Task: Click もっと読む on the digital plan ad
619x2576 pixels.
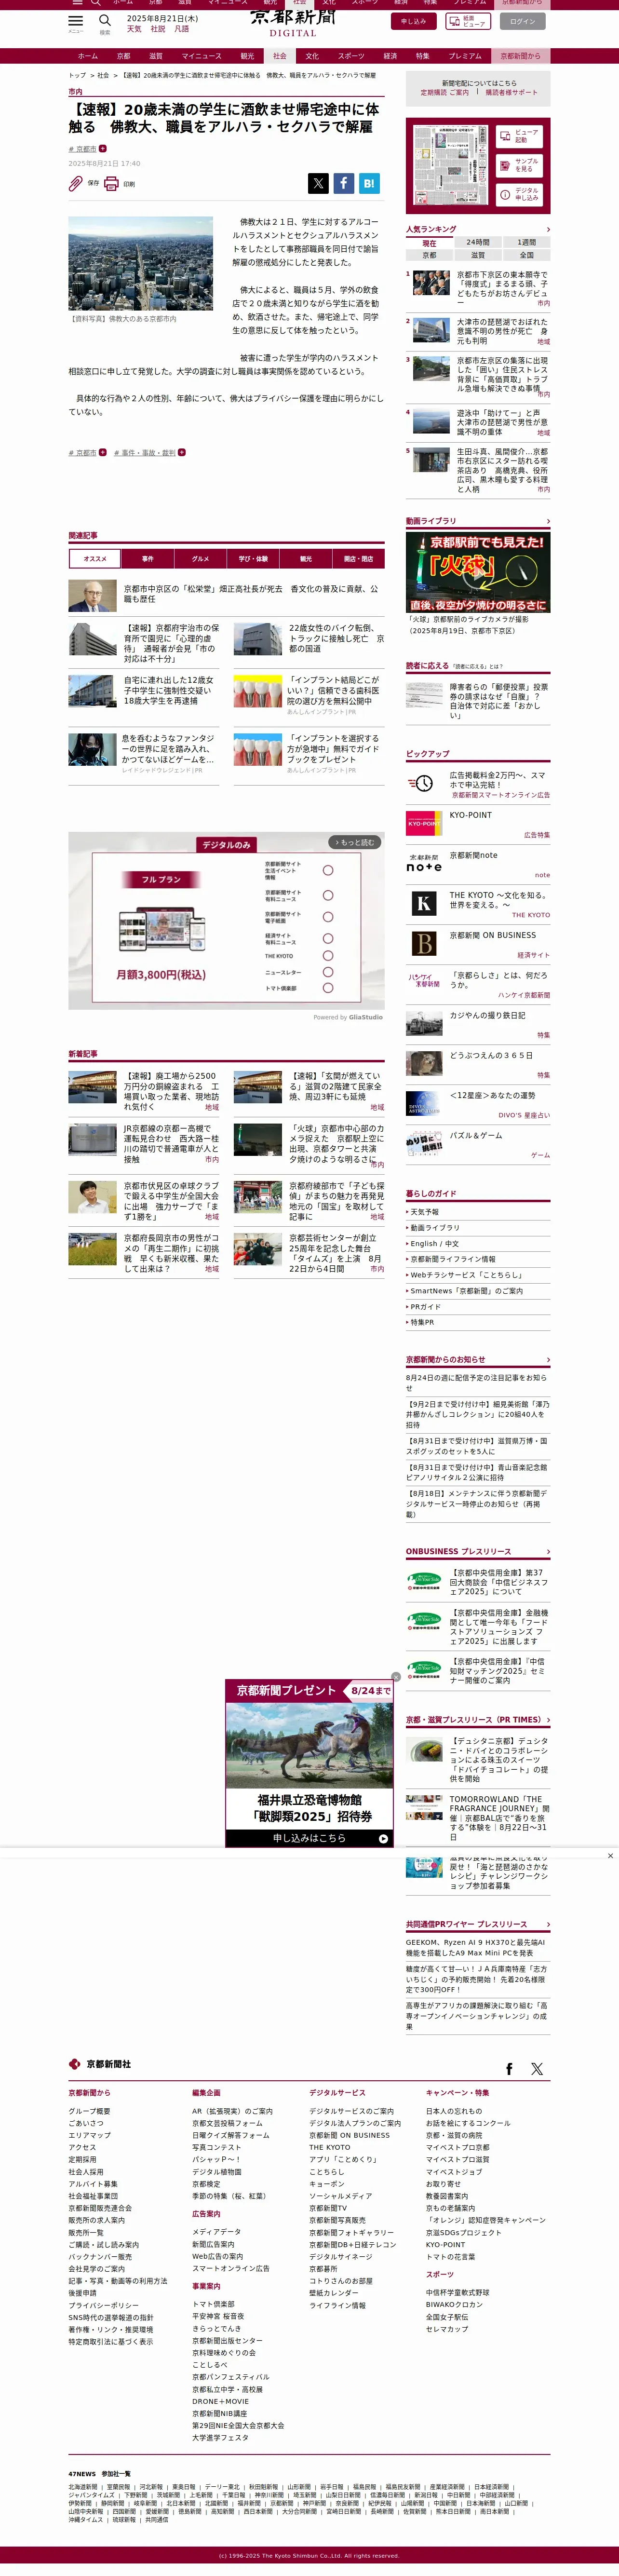Action: point(354,842)
